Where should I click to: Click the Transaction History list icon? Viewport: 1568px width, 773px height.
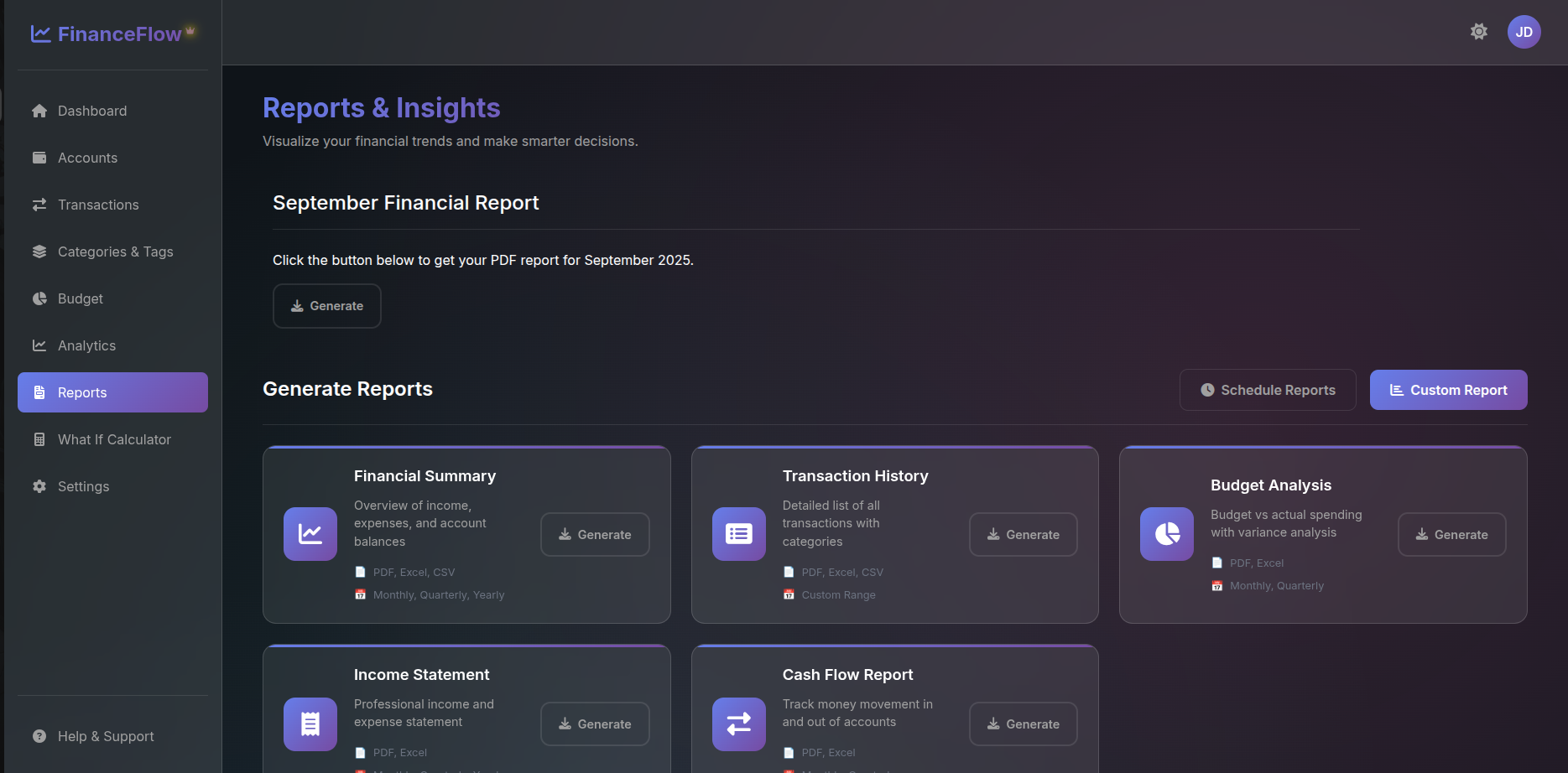coord(738,534)
